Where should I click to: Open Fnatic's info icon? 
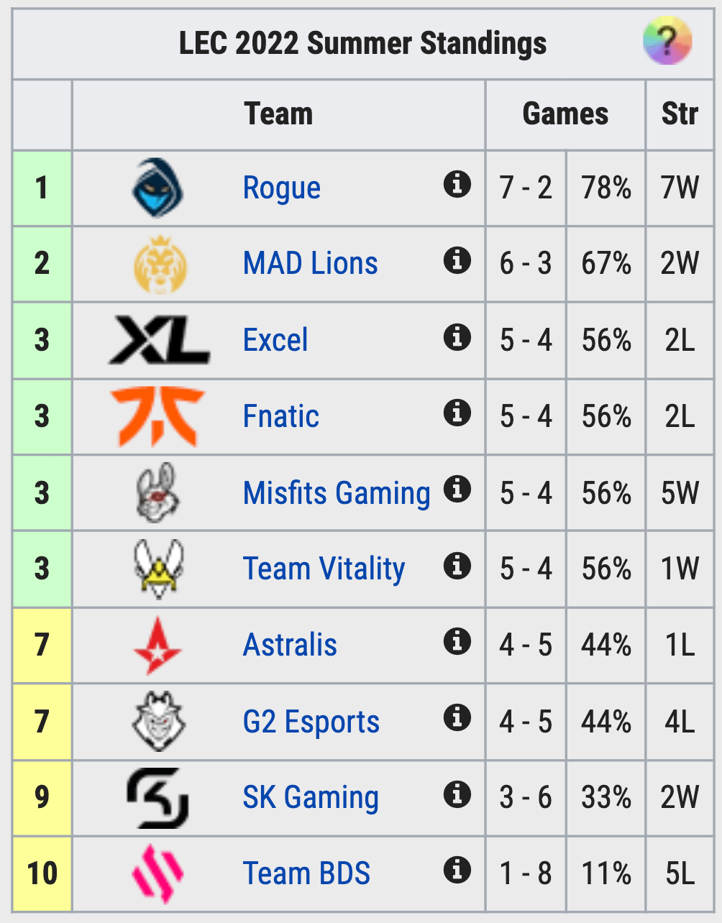click(x=457, y=413)
